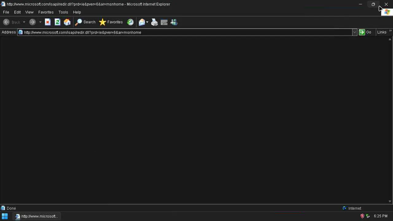Image resolution: width=393 pixels, height=221 pixels.
Task: Click the Links toolbar label
Action: tap(382, 32)
